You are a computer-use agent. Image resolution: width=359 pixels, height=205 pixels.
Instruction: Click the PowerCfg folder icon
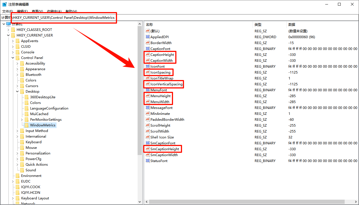[x=22, y=159]
